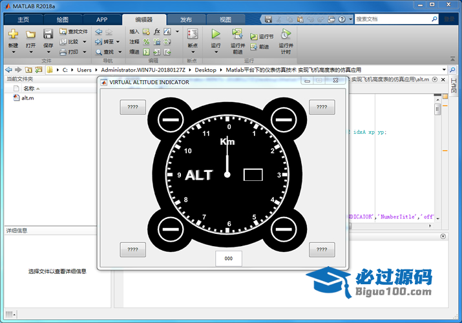Viewport: 462px width, 323px height.
Task: Click Run and Time (运行并计时) icon
Action: (286, 34)
